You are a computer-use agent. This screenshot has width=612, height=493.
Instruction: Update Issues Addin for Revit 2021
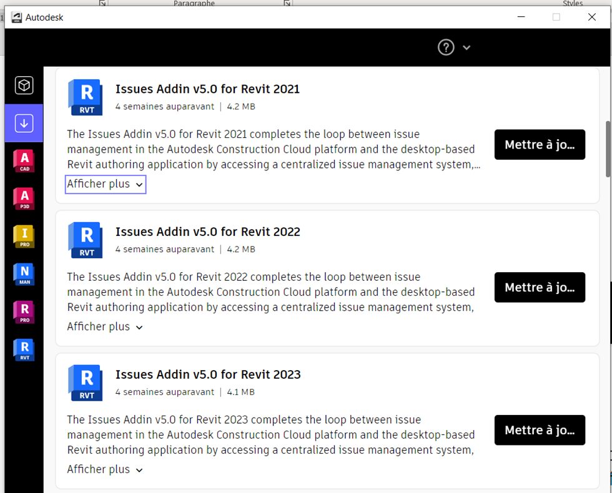(540, 145)
